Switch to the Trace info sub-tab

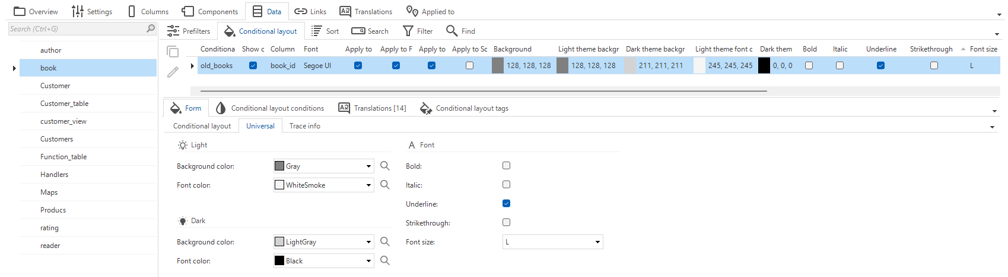point(305,126)
